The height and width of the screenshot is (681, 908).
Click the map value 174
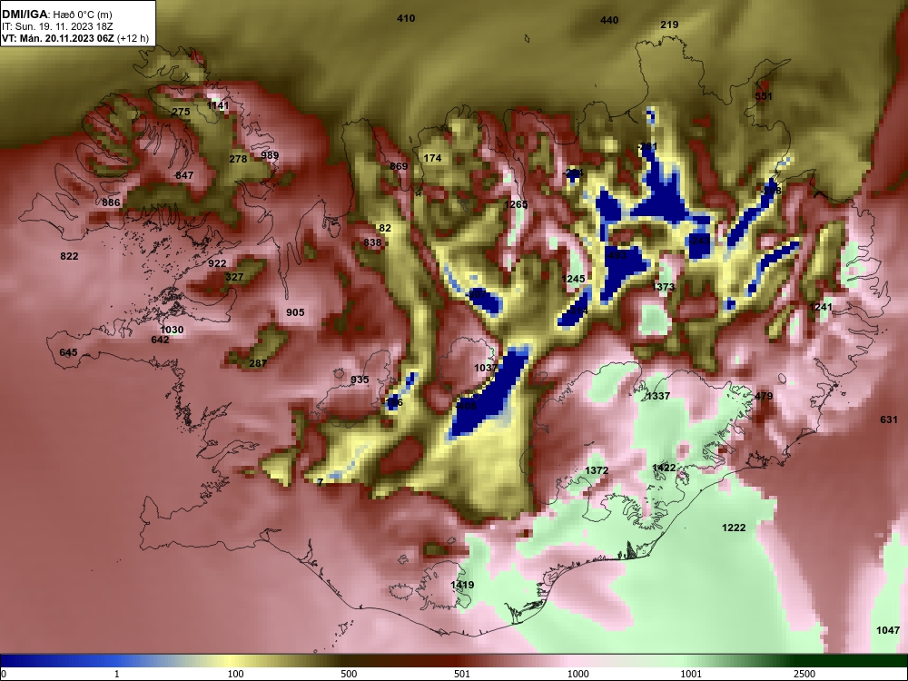coord(432,158)
